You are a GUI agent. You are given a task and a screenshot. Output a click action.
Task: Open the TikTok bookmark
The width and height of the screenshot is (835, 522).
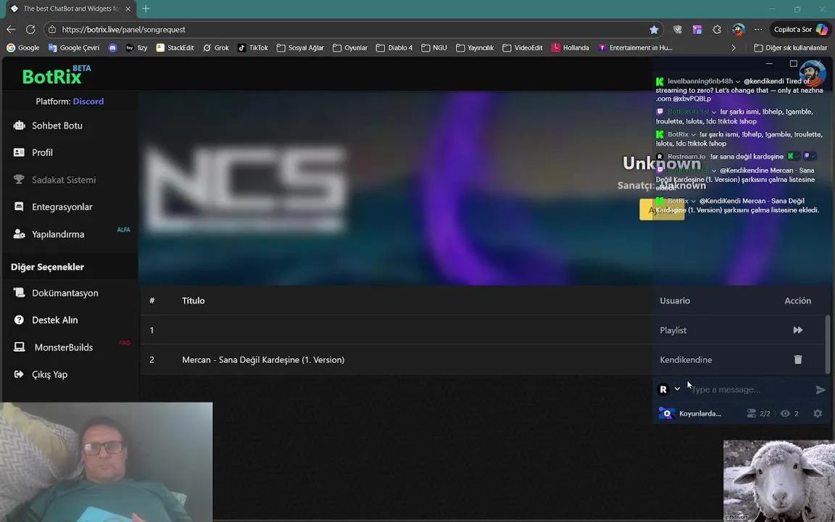(x=252, y=47)
